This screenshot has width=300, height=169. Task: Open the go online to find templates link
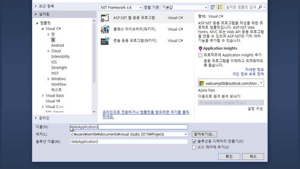click(146, 114)
